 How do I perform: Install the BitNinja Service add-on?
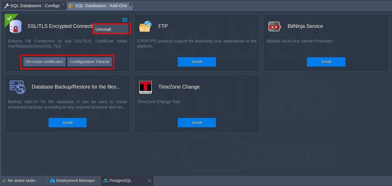[326, 62]
